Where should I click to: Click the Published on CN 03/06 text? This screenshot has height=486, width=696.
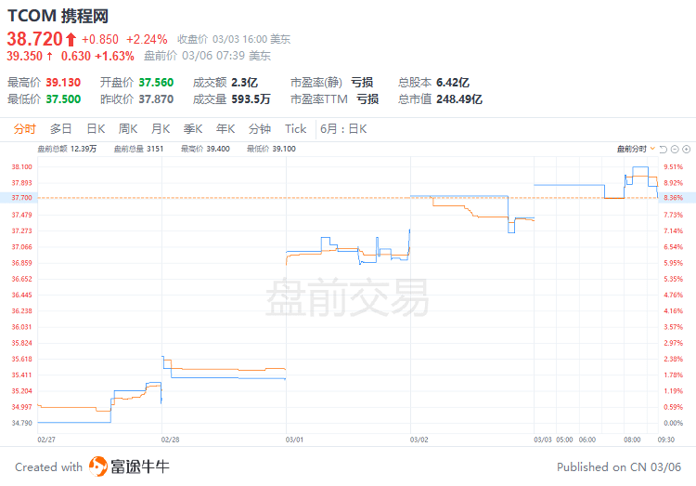619,466
